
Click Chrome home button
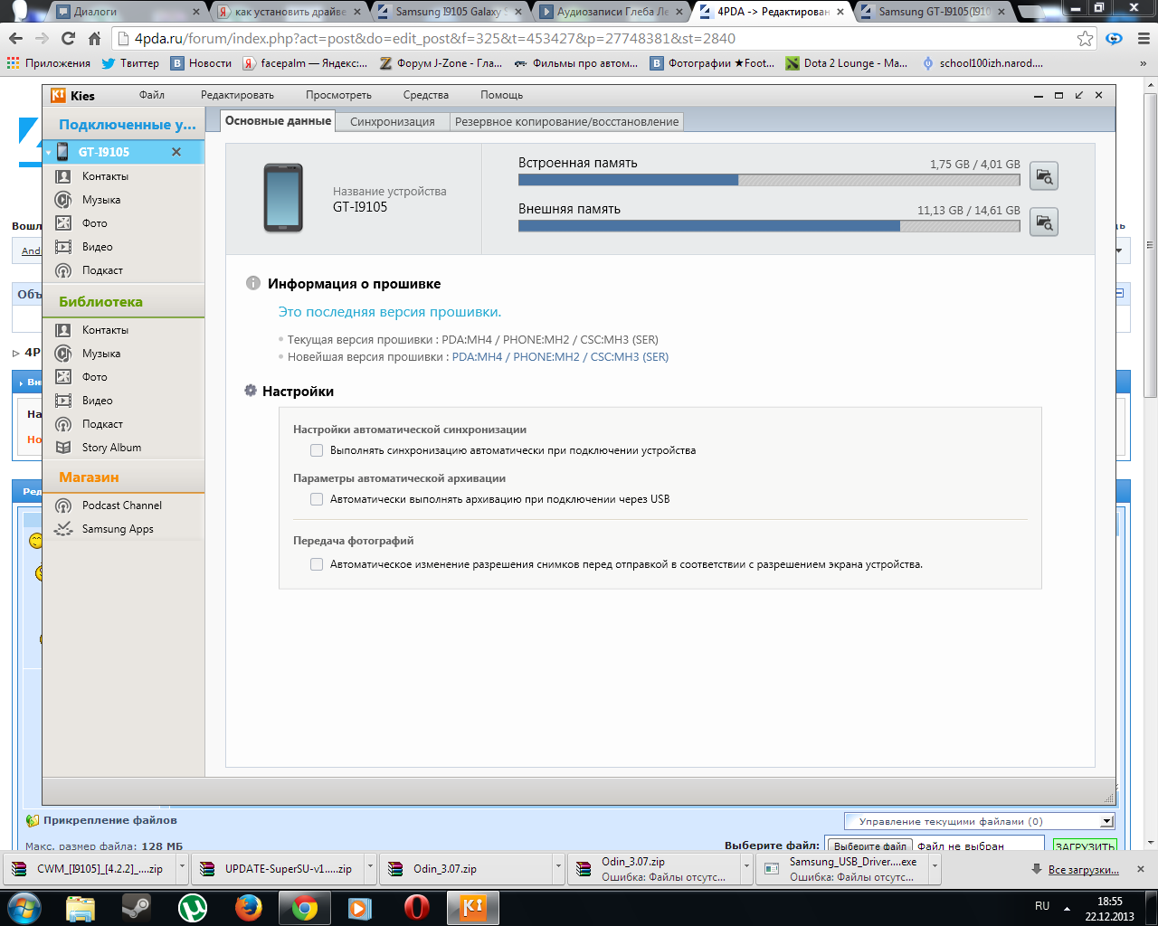(94, 38)
